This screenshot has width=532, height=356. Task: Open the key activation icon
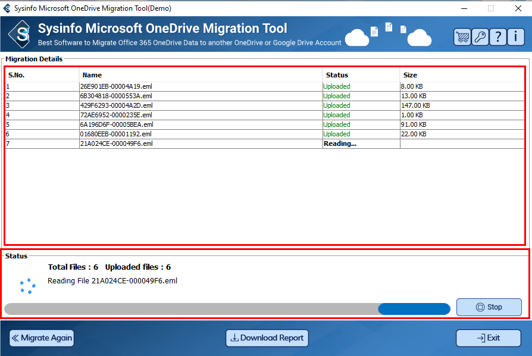(480, 37)
